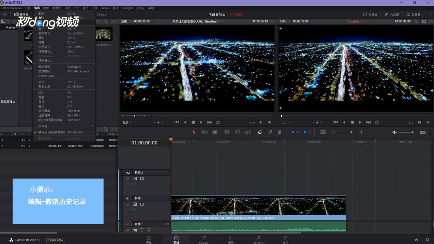Open the 时间线 menu in menu bar
Viewport: 434px width, 244px height.
coord(56,8)
